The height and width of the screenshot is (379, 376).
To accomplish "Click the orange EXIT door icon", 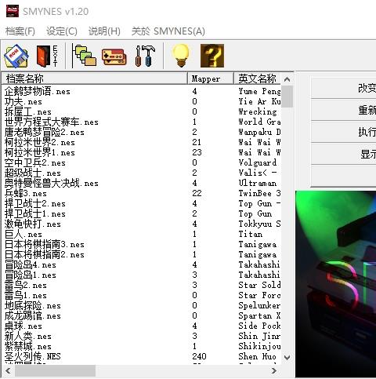I will [x=47, y=56].
